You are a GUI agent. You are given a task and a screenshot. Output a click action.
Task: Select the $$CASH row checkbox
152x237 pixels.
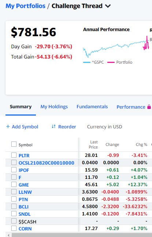[x=14, y=221]
